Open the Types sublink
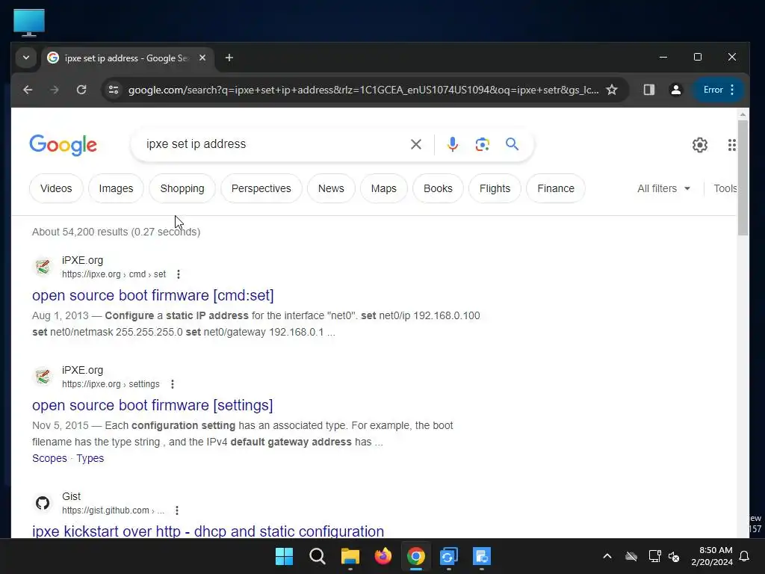765x574 pixels. click(x=90, y=458)
